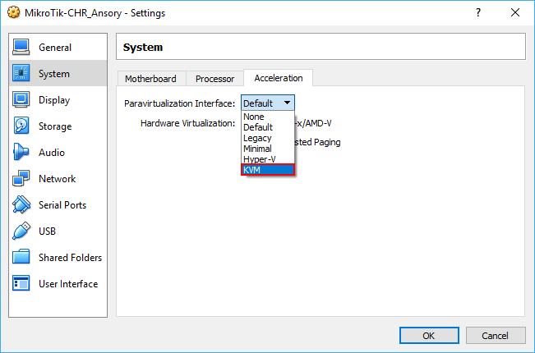
Task: Confirm settings with the OK button
Action: tap(428, 335)
